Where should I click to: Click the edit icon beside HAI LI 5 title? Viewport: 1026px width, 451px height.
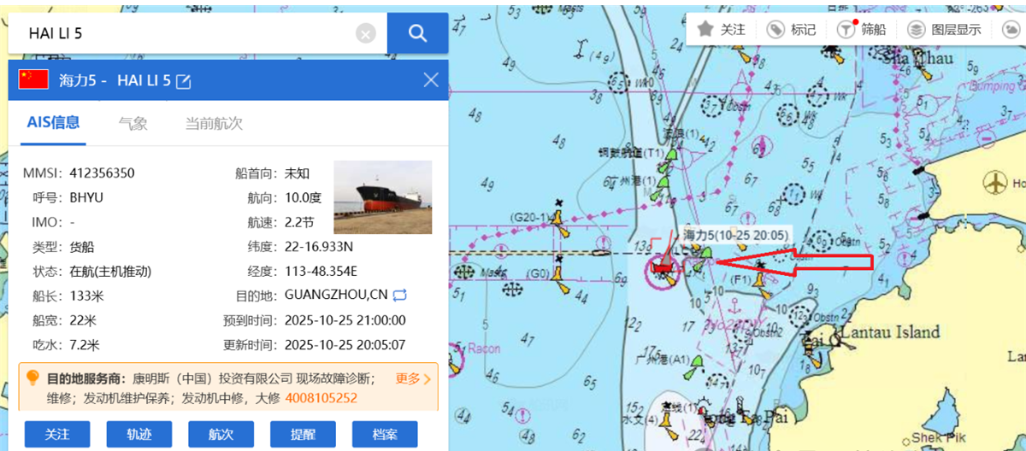183,81
